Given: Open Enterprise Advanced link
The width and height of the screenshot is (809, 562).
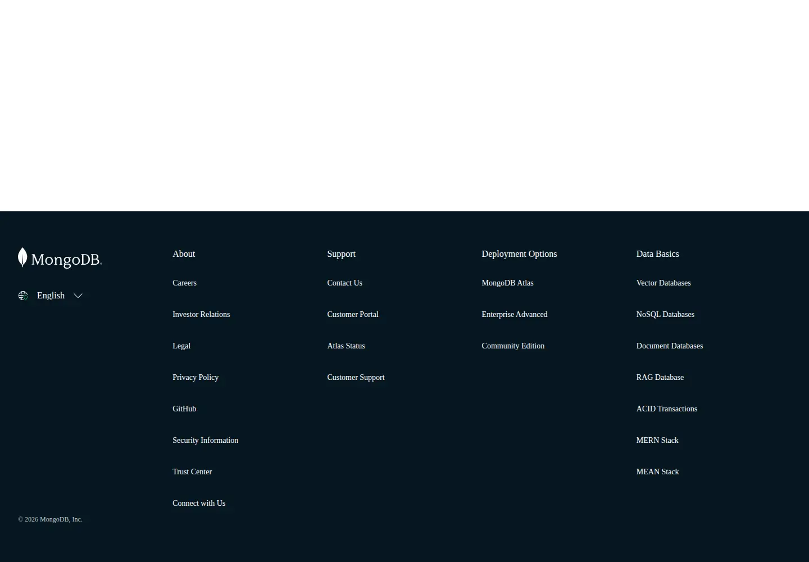Looking at the screenshot, I should tap(514, 314).
